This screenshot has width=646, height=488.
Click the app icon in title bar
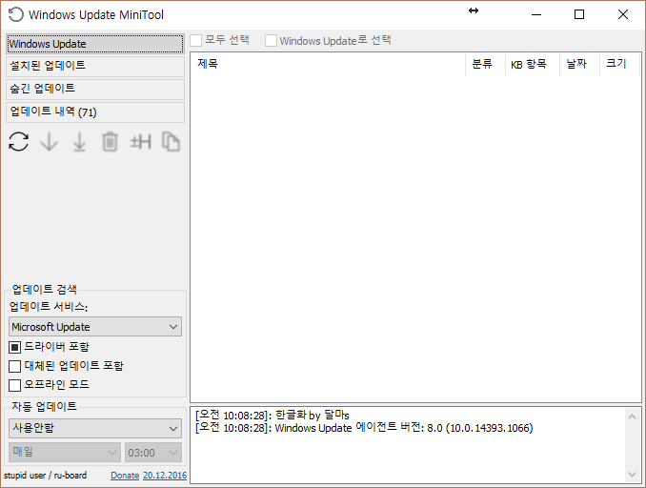15,14
